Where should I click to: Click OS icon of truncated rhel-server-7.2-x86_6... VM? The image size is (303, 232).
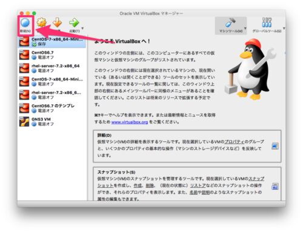24,95
